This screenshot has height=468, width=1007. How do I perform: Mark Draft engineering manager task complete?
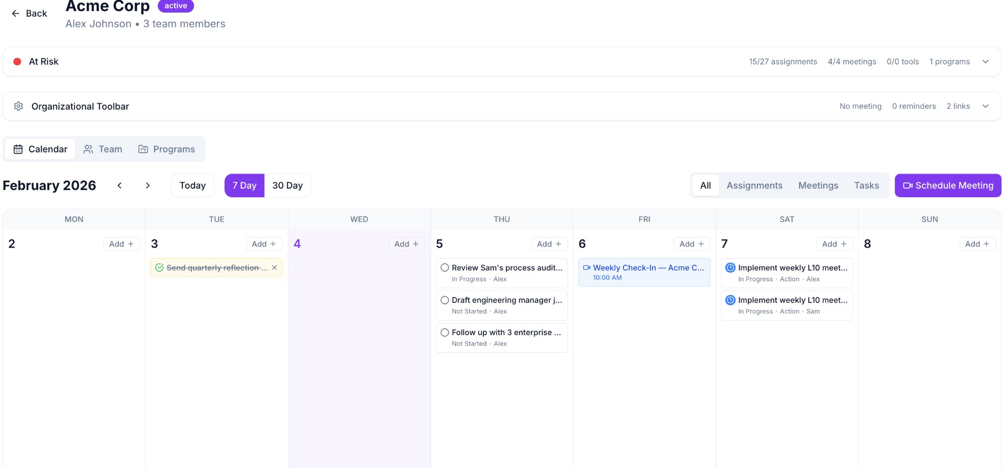pos(445,300)
